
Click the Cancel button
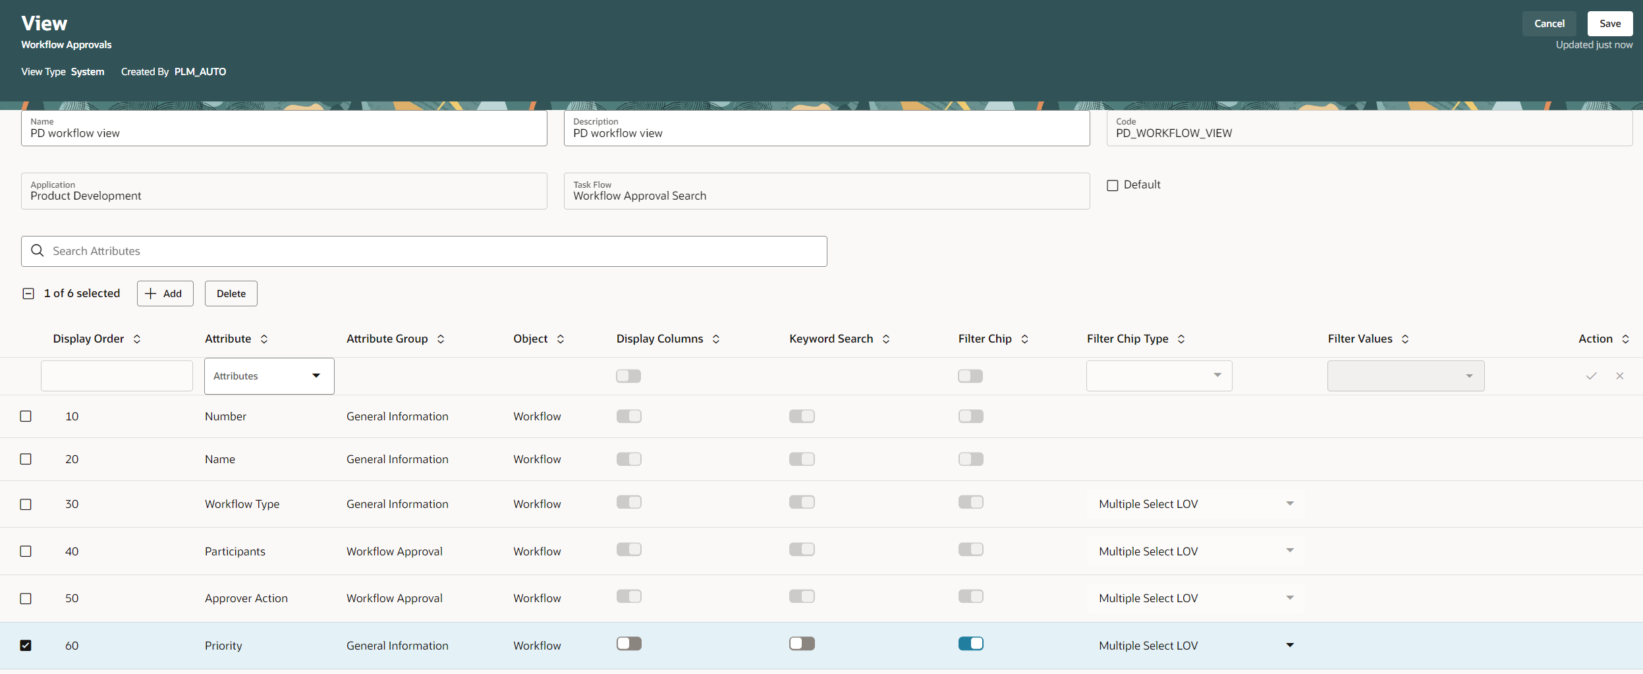pos(1549,24)
